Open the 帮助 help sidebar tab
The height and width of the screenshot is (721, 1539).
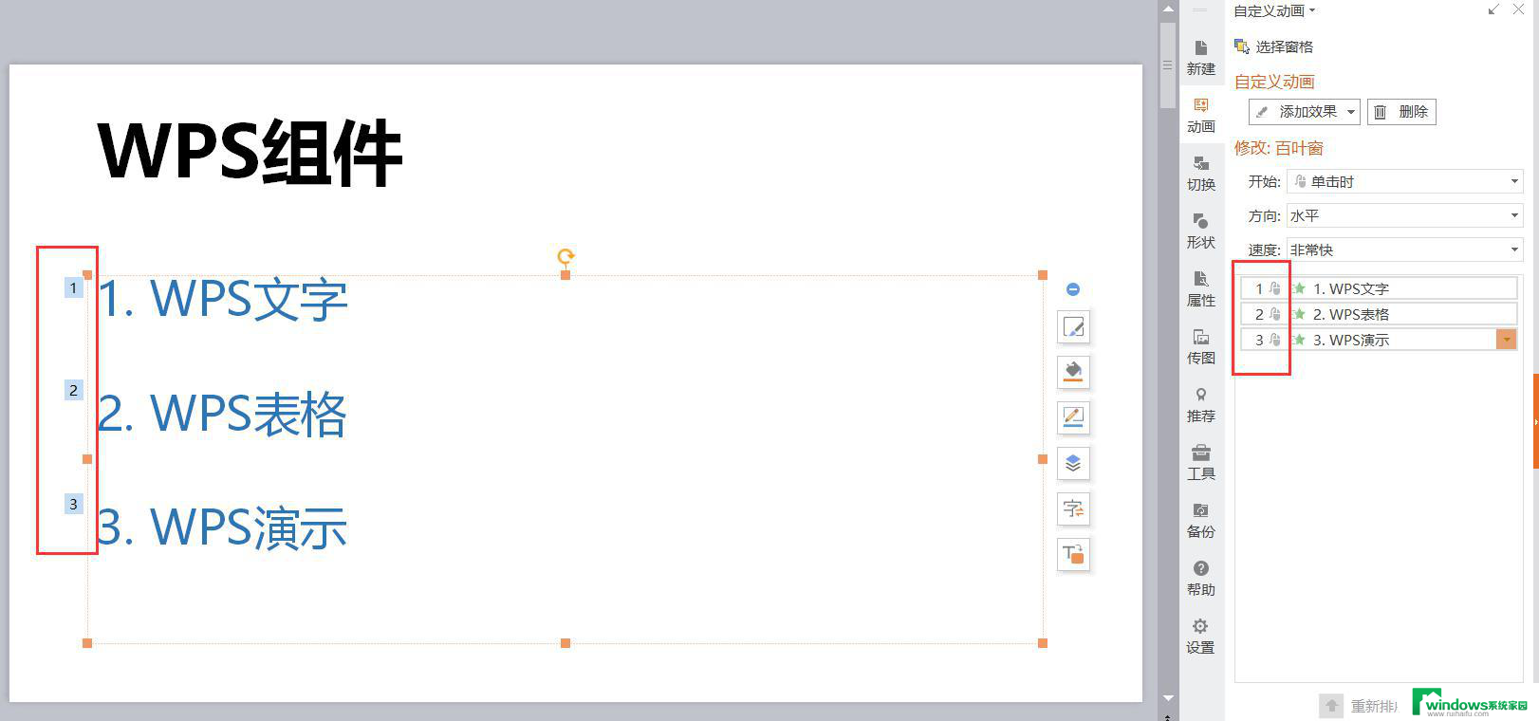click(1200, 579)
